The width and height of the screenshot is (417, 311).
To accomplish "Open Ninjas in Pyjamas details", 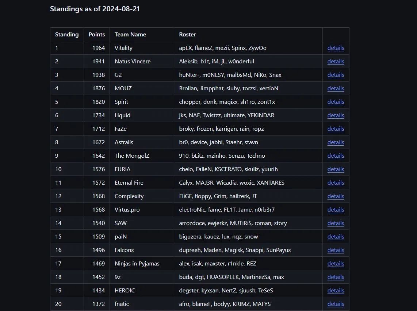I will click(336, 264).
